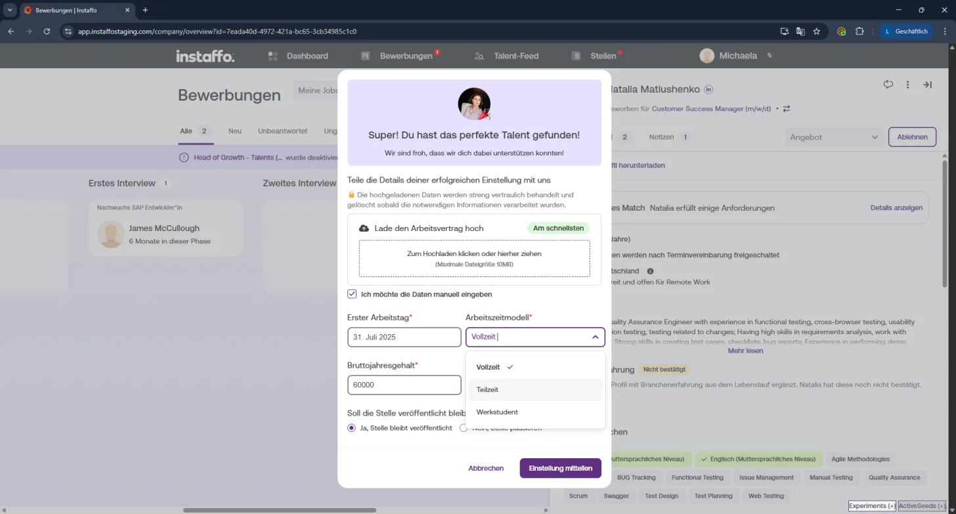
Task: Click the info icon next to Deutschland
Action: 650,271
